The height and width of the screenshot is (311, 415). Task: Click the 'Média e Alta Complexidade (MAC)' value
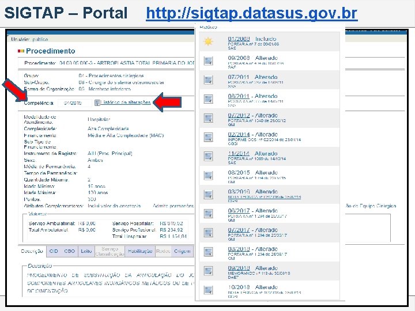coord(126,135)
